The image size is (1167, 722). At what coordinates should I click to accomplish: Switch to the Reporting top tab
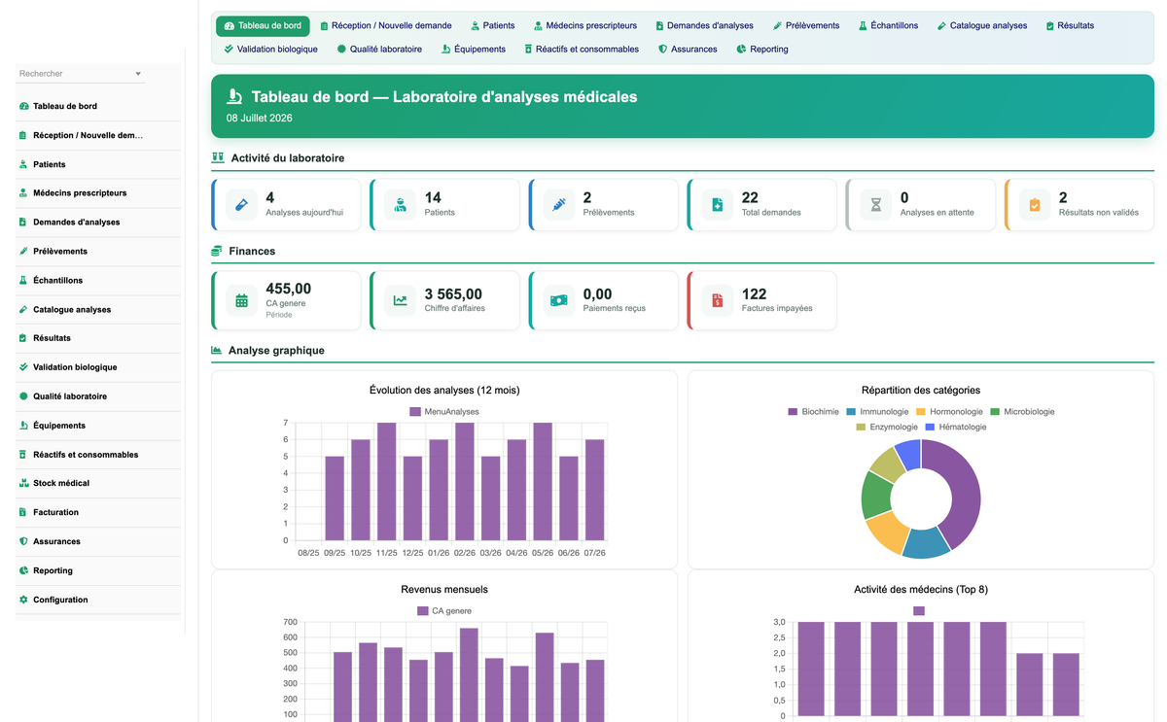[762, 49]
